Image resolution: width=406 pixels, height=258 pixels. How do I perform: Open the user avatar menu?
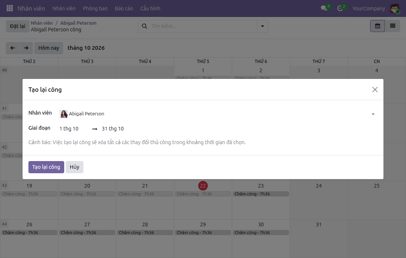[395, 8]
